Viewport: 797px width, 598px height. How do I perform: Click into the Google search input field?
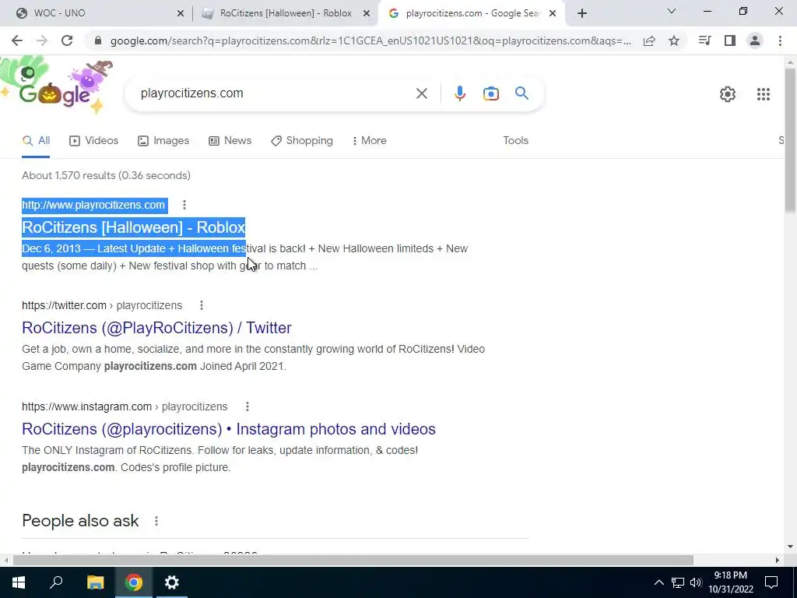tap(275, 93)
